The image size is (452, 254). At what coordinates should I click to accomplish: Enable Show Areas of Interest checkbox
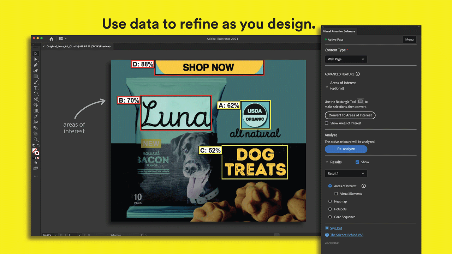[327, 123]
